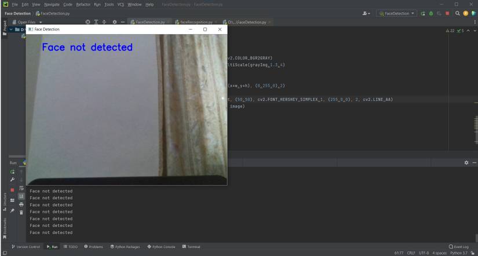Clear Run console with trash icon
The height and width of the screenshot is (256, 478).
pos(21,213)
